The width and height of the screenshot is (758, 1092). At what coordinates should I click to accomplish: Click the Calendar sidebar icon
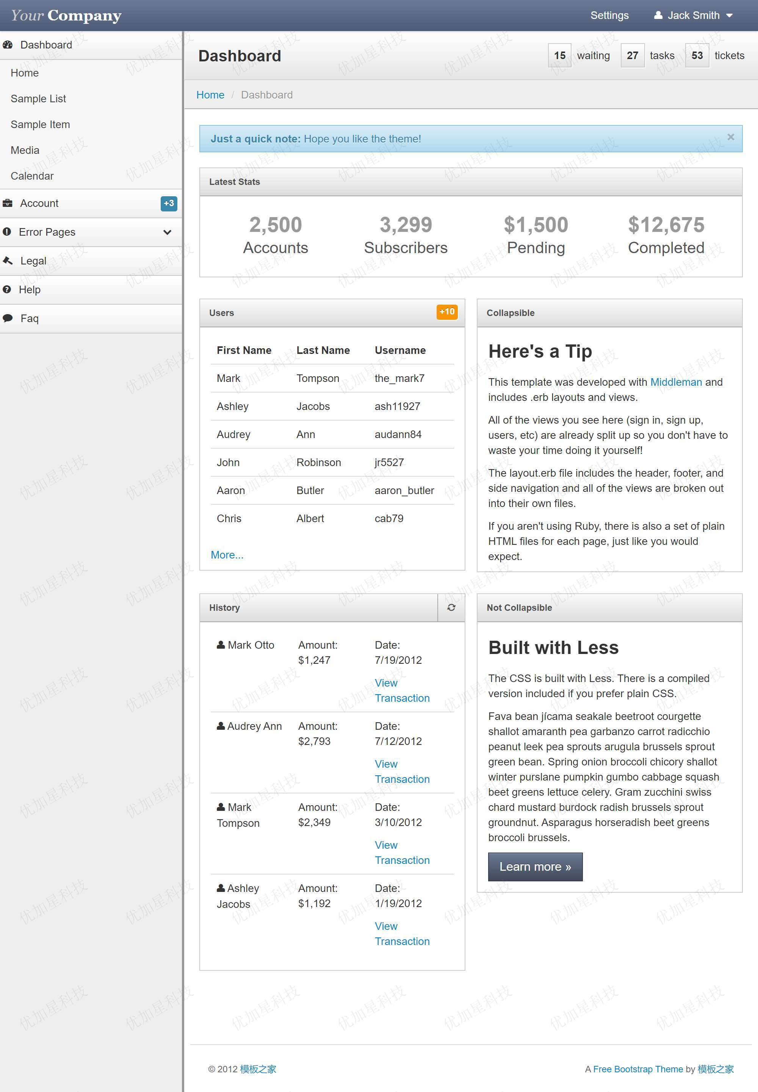(x=31, y=176)
